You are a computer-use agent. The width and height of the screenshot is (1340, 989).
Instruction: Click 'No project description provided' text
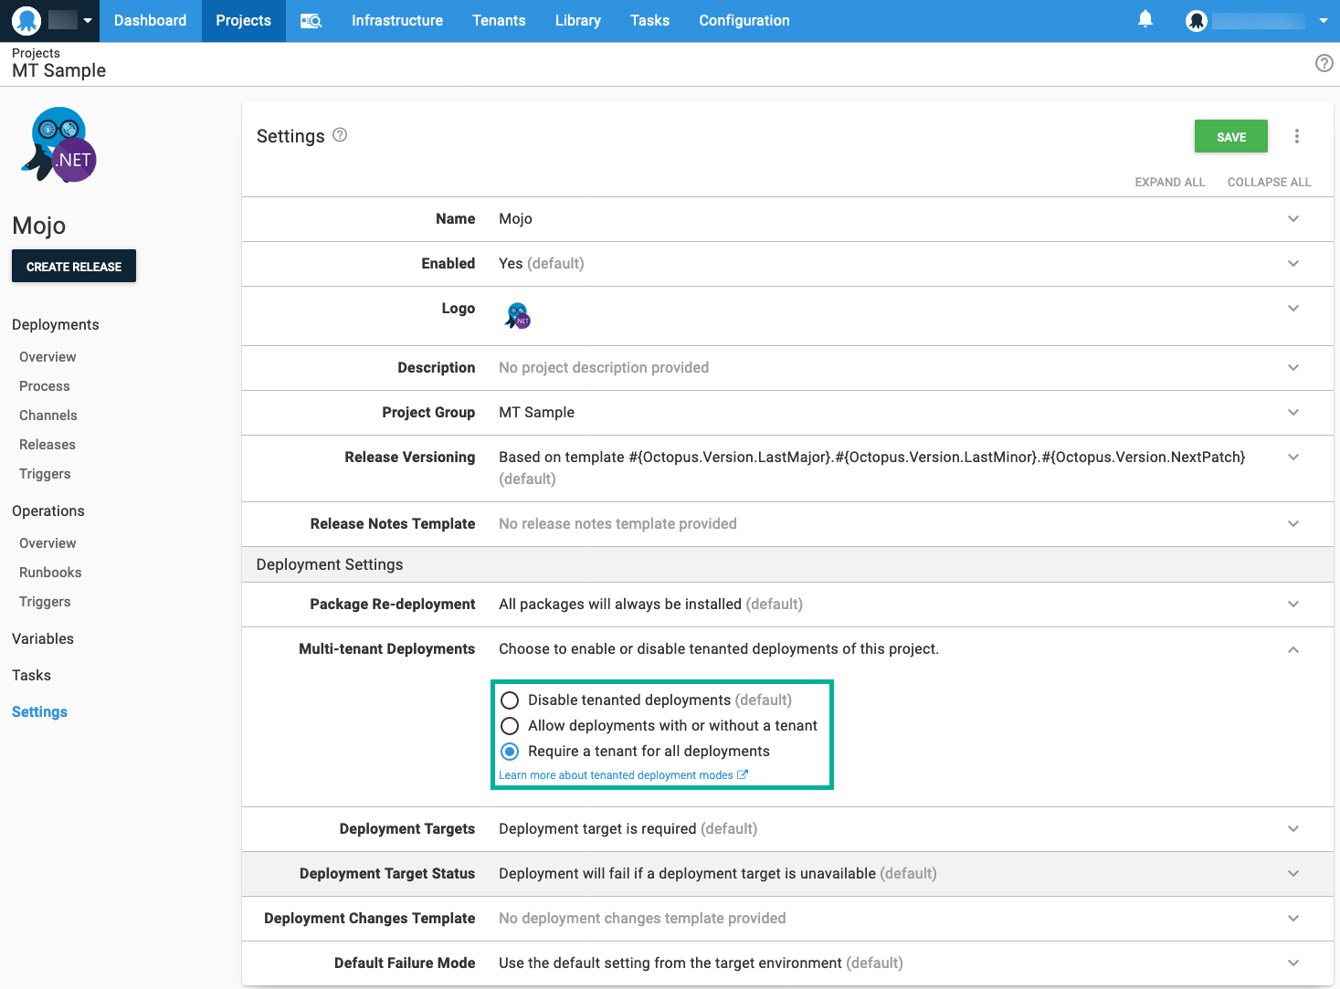(x=603, y=368)
